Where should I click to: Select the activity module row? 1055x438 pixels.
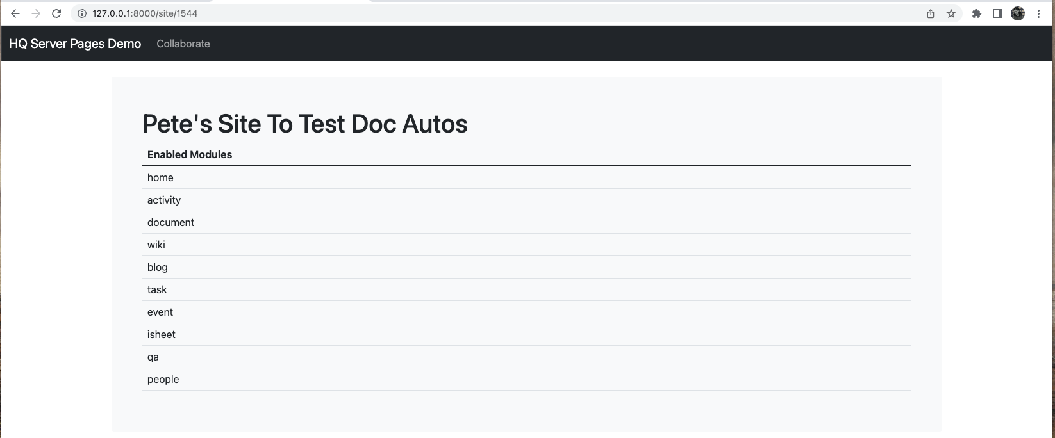click(x=164, y=200)
